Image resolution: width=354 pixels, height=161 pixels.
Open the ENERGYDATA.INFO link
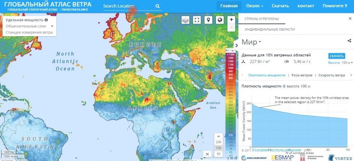point(75,10)
